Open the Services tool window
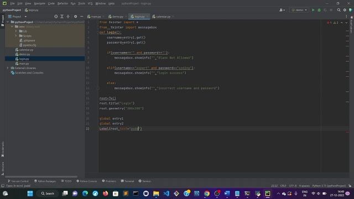Screen dimensions: 354x199 (x=145, y=181)
